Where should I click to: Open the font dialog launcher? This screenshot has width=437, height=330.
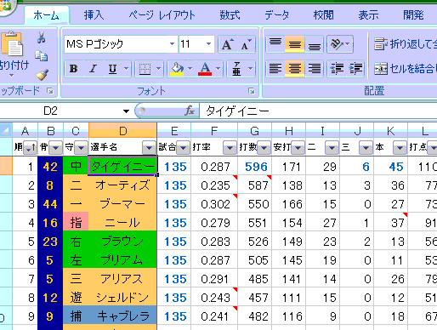[x=251, y=91]
